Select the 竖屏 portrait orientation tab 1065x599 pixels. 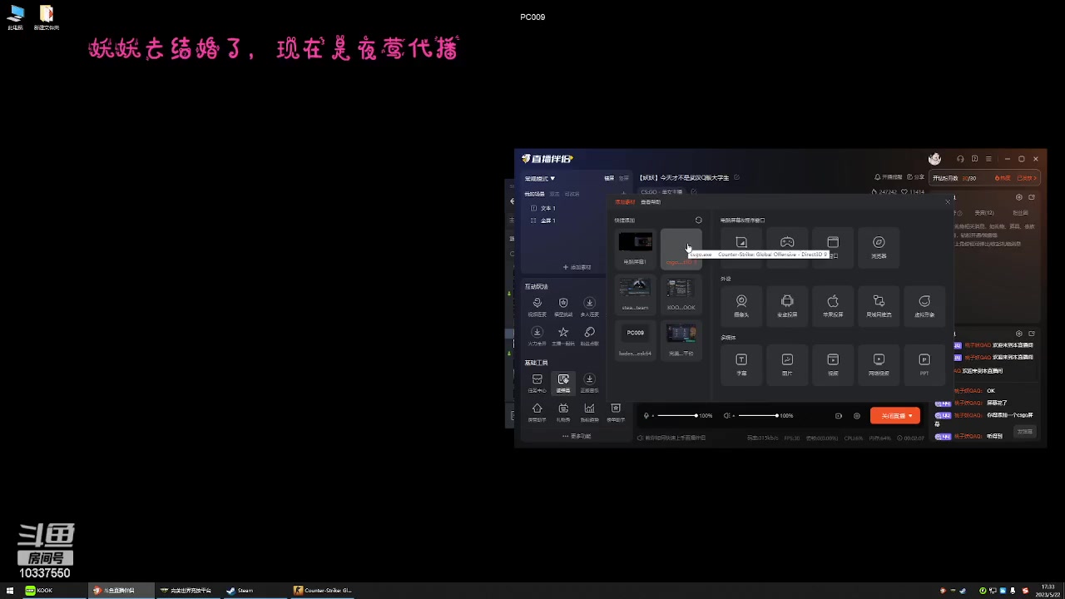pos(624,178)
